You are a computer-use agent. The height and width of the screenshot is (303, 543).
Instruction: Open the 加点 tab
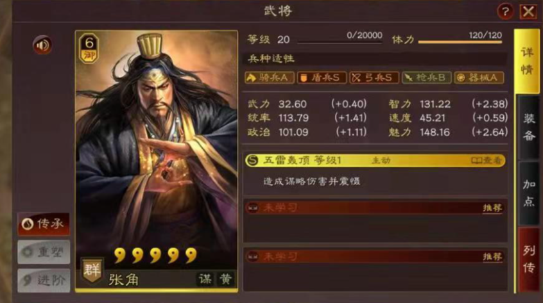click(x=528, y=193)
